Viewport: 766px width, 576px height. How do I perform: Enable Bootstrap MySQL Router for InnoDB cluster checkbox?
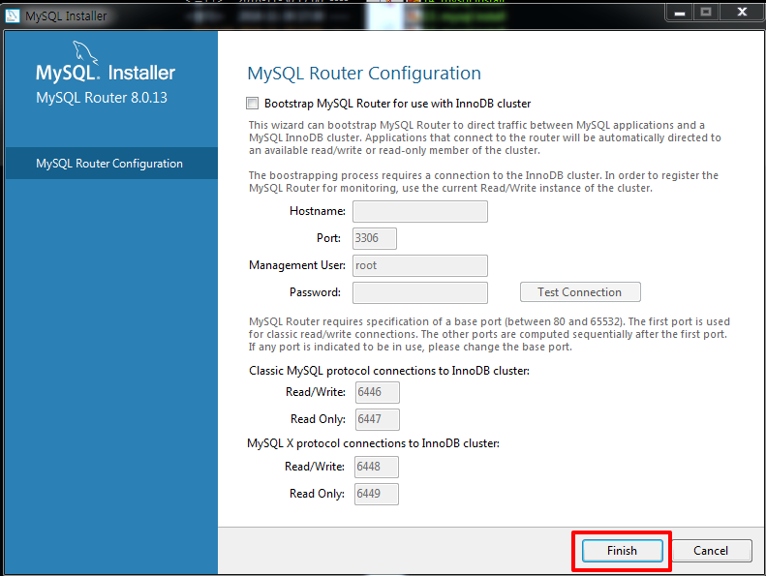252,103
